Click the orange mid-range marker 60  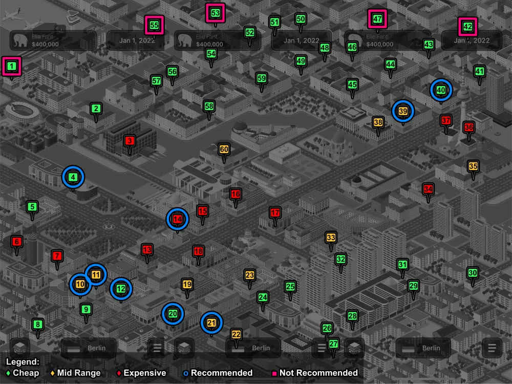(x=224, y=150)
